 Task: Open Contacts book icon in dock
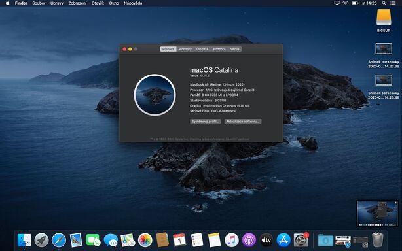162,240
